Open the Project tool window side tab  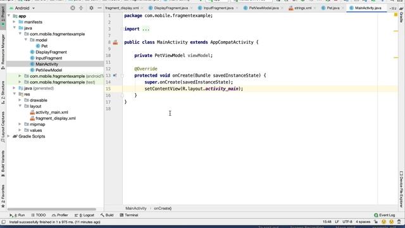pyautogui.click(x=3, y=16)
